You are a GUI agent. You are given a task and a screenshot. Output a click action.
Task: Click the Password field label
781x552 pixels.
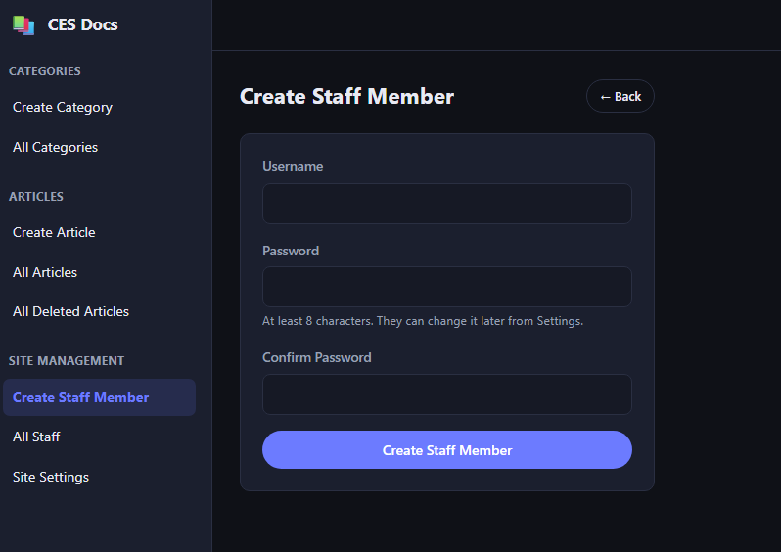pyautogui.click(x=291, y=251)
